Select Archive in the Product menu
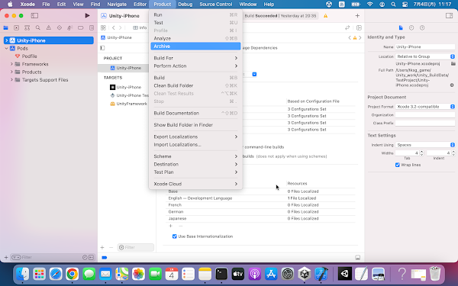458x286 pixels. (195, 46)
